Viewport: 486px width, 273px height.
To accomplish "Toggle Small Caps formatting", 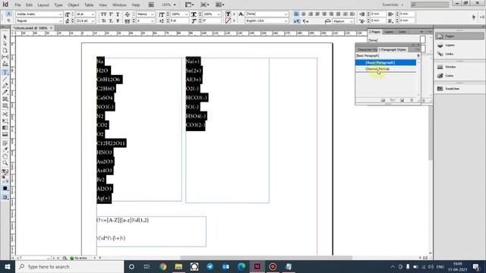I will (x=103, y=20).
